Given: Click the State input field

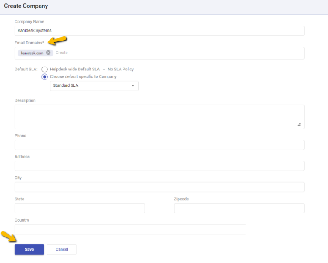Looking at the screenshot, I should click(79, 208).
